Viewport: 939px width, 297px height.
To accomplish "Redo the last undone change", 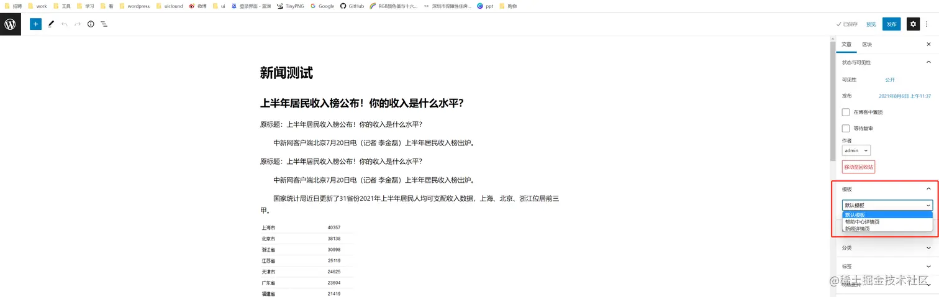I will [x=78, y=24].
